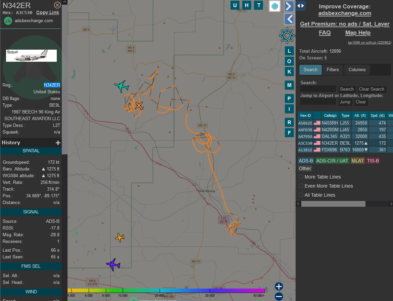The width and height of the screenshot is (393, 301).
Task: Toggle the U map button
Action: 235,5
